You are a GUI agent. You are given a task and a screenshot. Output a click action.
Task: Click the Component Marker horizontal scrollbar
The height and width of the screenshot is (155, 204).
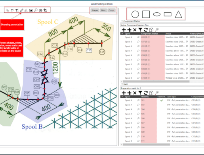click(x=156, y=81)
